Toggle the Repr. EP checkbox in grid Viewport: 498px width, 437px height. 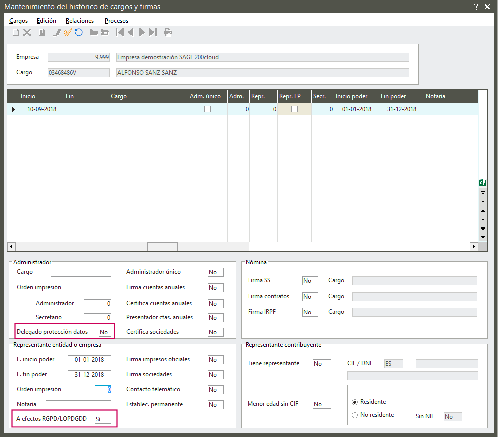pos(294,109)
